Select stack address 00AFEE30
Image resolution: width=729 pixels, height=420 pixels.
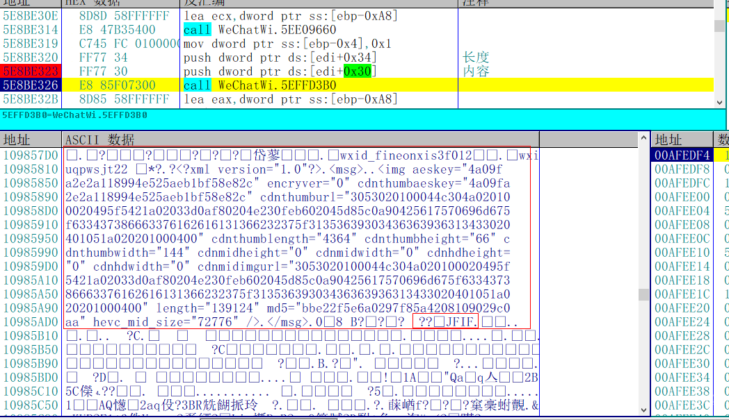tap(682, 363)
